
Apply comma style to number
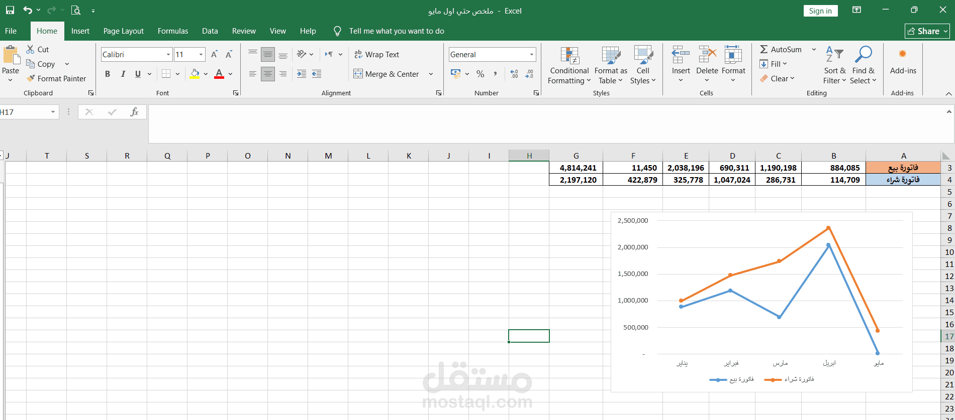point(495,74)
